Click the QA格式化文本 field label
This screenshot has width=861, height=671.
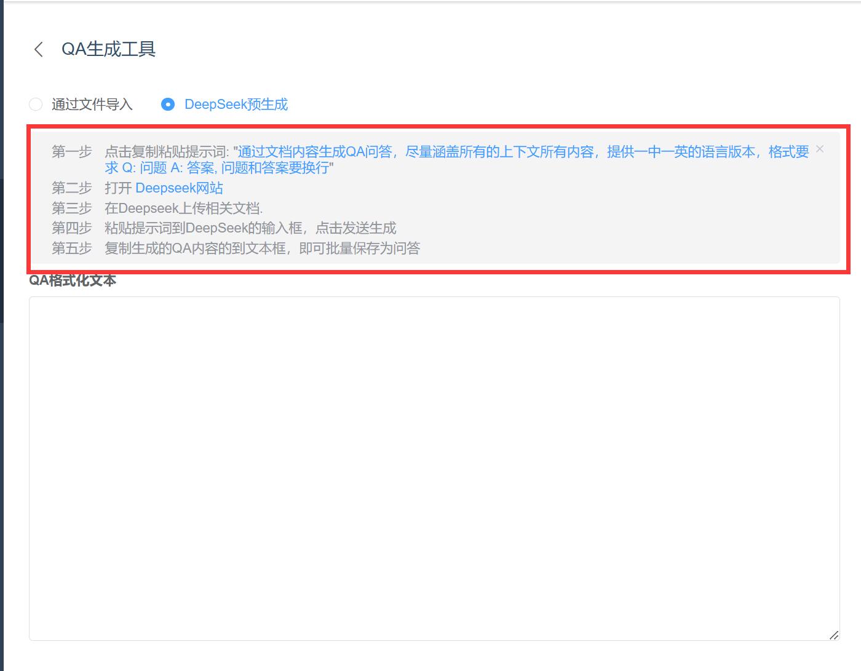click(x=73, y=280)
